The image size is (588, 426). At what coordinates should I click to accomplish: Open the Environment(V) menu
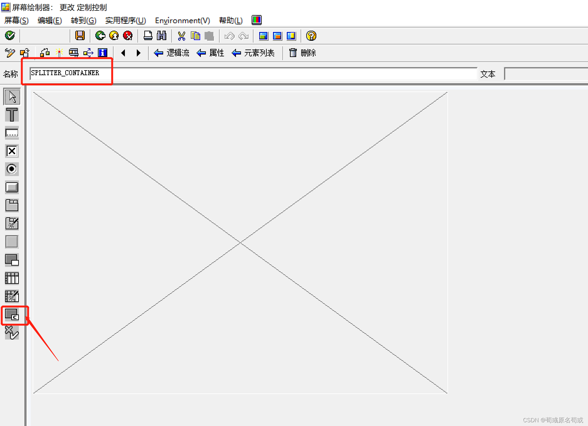(x=182, y=21)
